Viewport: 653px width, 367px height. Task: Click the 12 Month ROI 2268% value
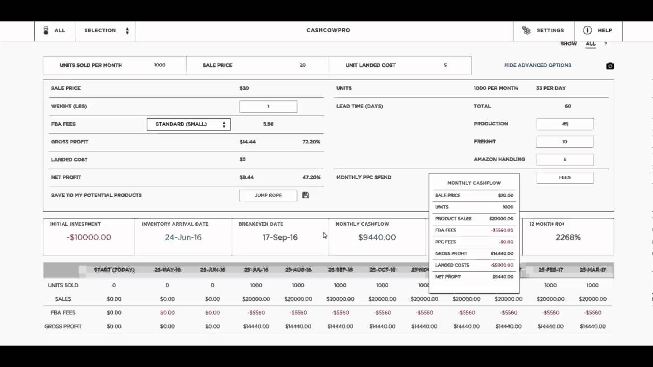tap(568, 238)
